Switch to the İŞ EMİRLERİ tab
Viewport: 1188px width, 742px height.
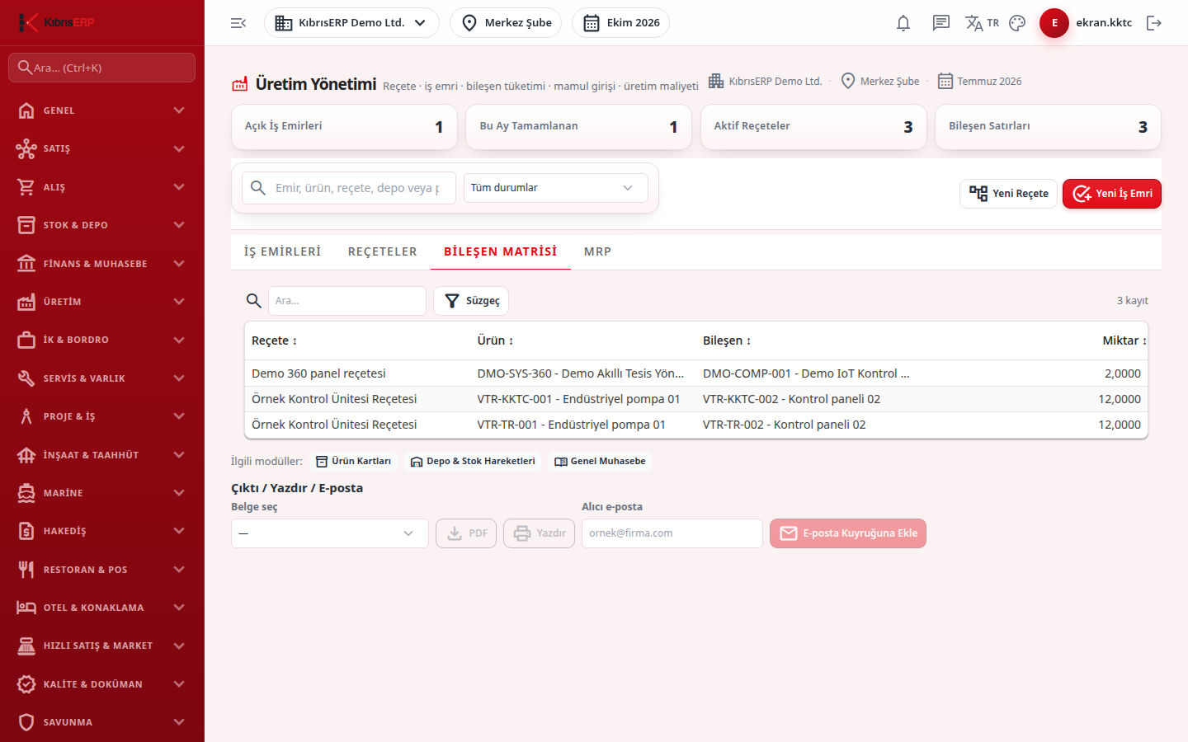tap(283, 251)
